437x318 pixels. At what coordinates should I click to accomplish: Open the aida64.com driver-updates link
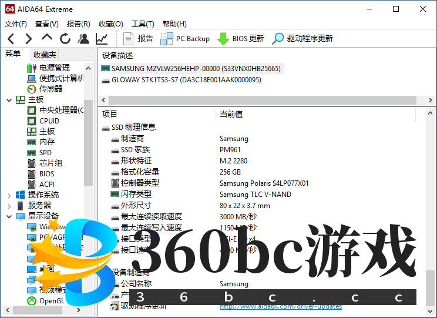tap(281, 306)
